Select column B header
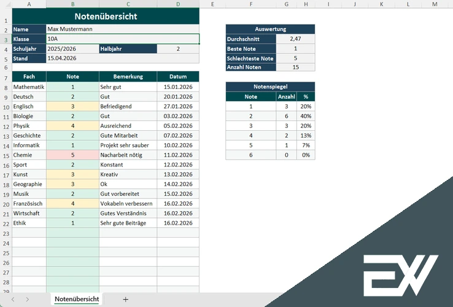 72,4
